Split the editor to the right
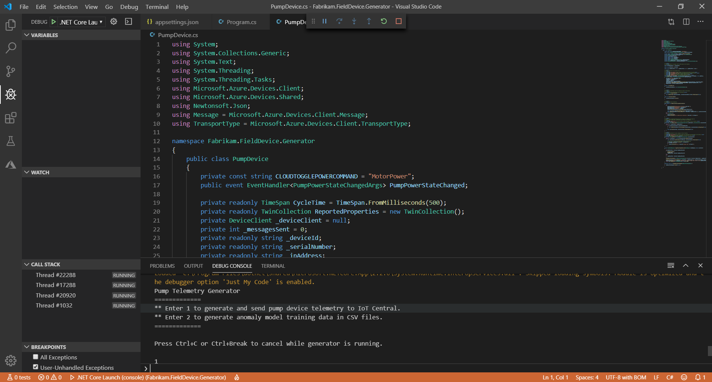Viewport: 712px width, 382px height. (x=686, y=22)
